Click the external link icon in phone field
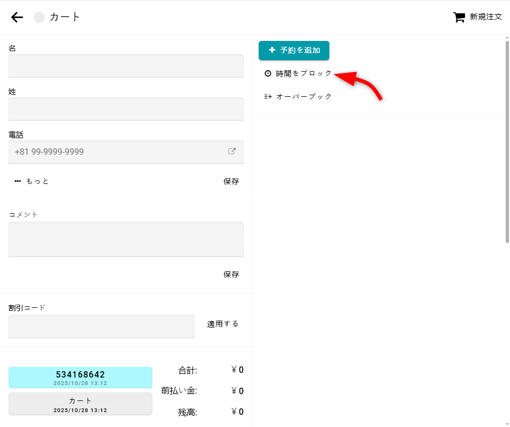The height and width of the screenshot is (427, 510). tap(232, 152)
